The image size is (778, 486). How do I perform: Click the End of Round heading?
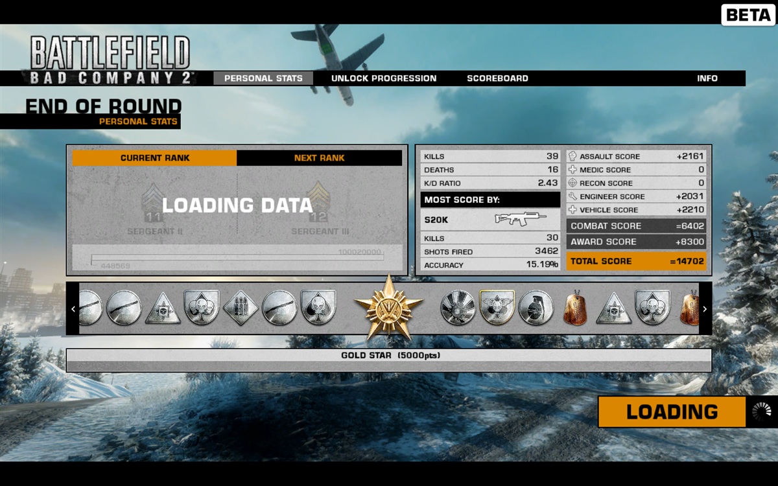(104, 107)
